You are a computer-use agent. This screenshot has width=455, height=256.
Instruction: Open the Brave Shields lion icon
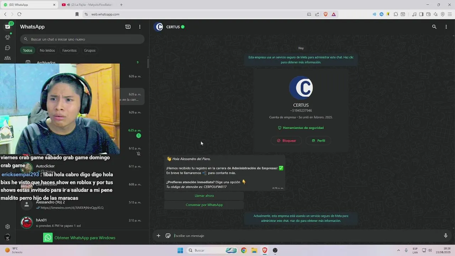[325, 14]
